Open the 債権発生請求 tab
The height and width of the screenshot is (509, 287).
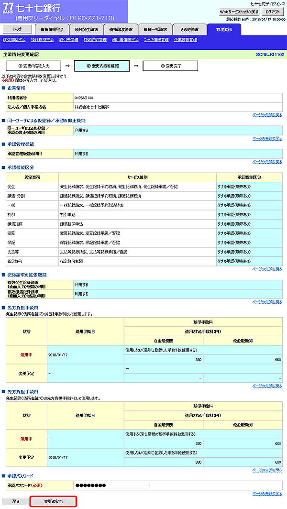[x=87, y=30]
